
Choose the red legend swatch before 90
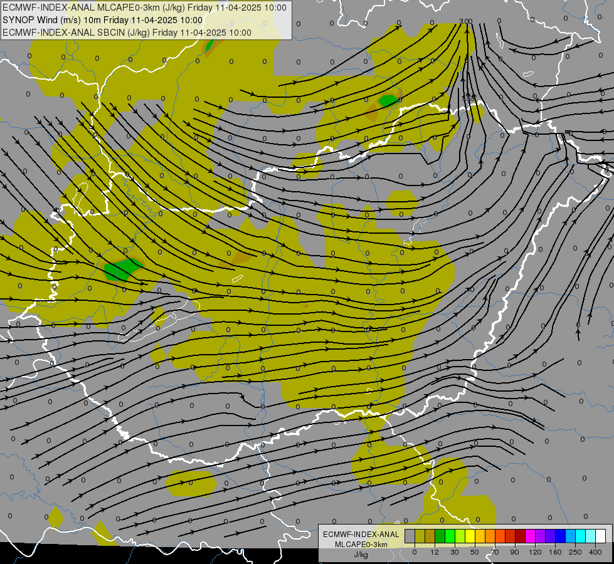coord(511,536)
